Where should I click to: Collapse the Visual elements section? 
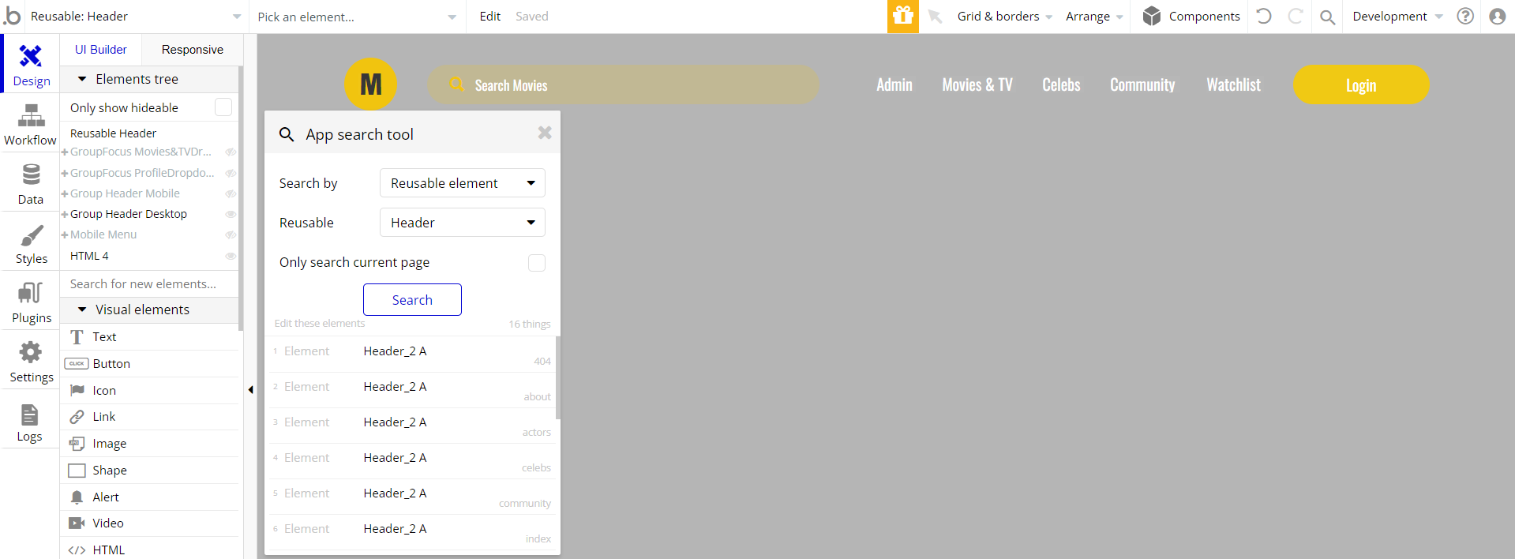click(82, 310)
